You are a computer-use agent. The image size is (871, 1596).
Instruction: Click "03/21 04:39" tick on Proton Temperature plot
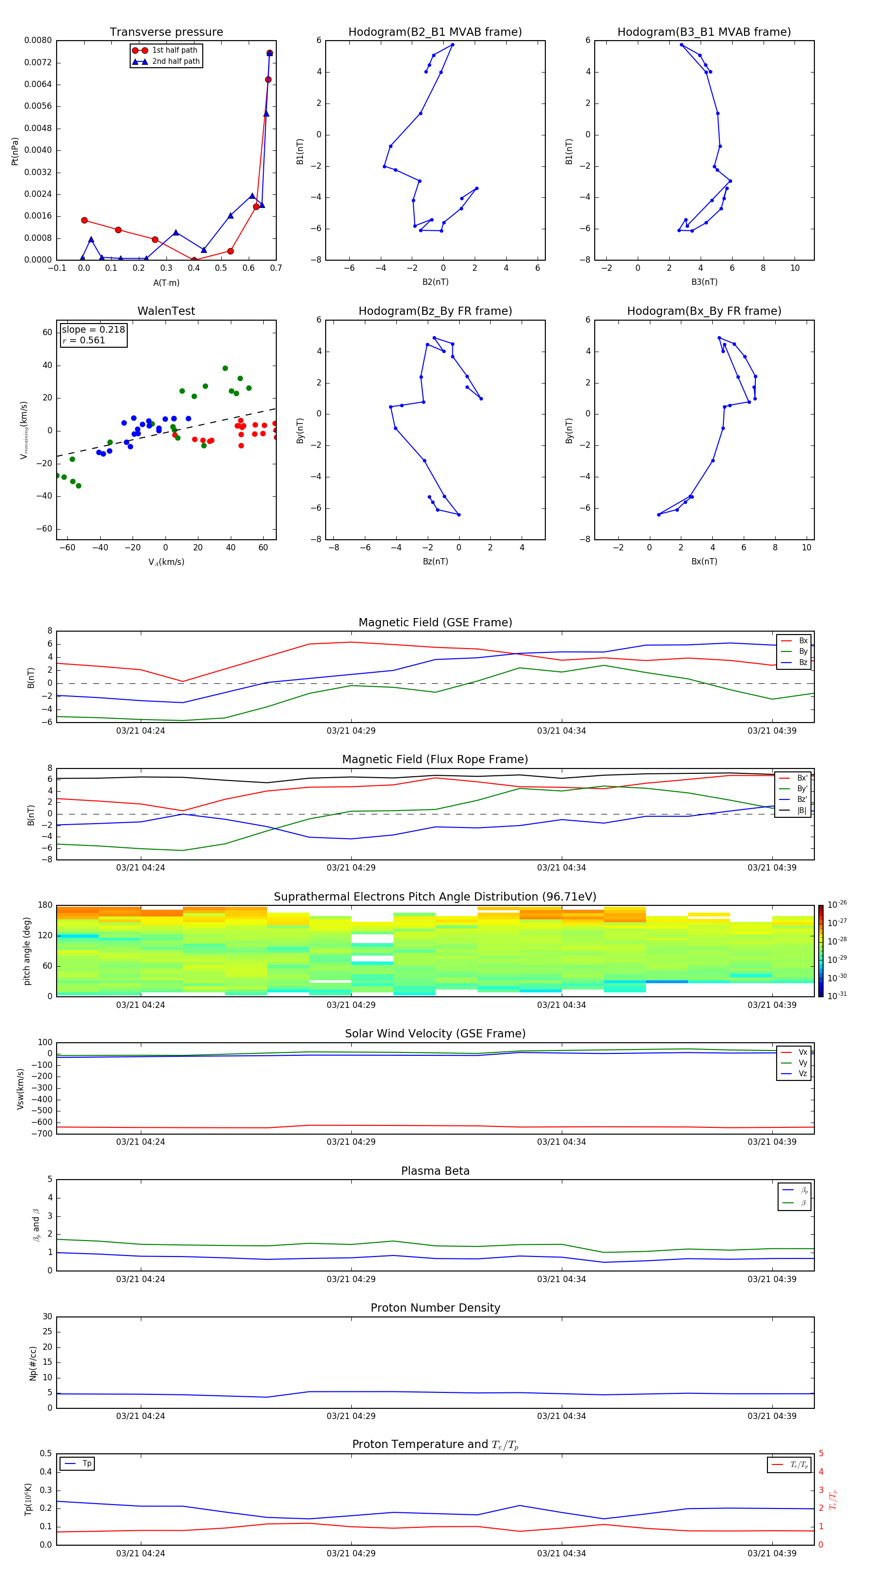click(772, 1553)
